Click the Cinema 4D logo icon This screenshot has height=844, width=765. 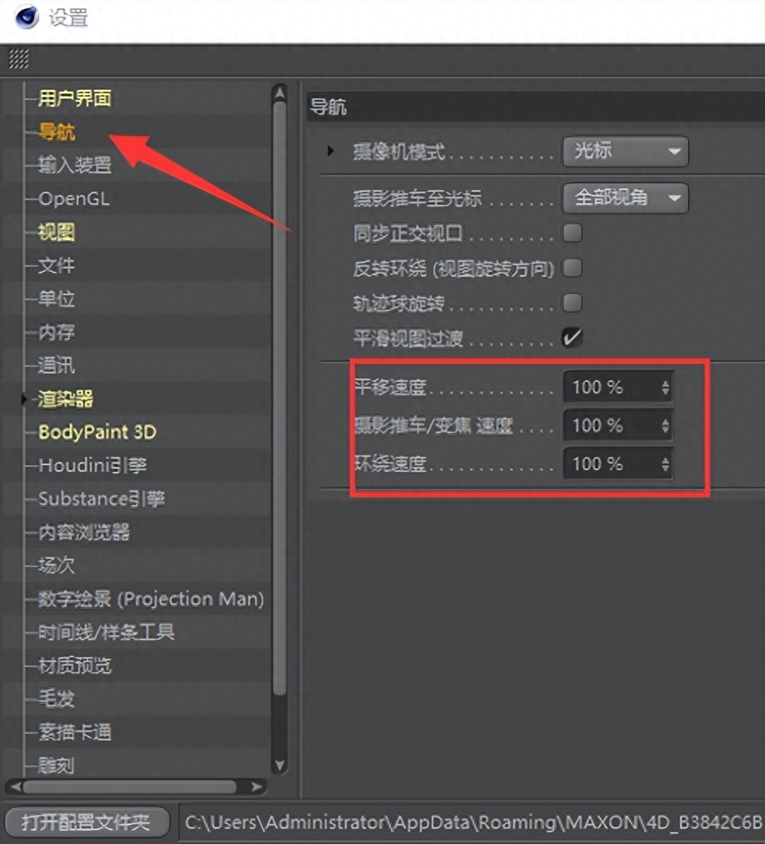point(27,17)
